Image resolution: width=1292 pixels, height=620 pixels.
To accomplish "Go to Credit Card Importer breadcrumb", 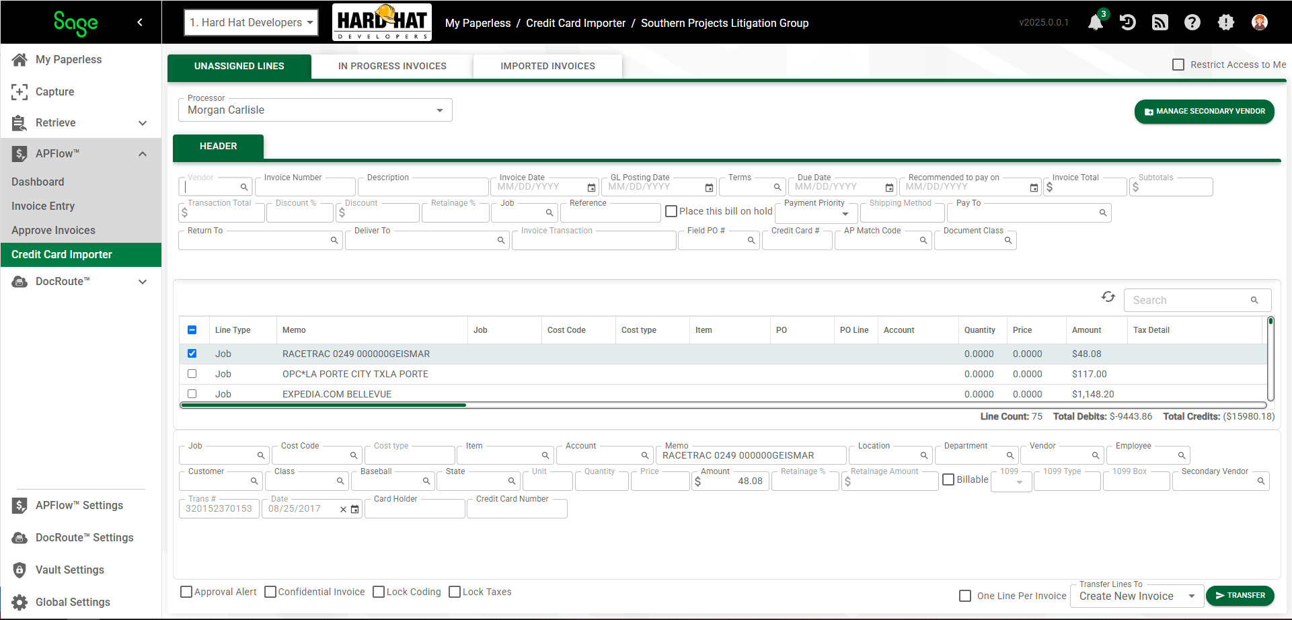I will pos(576,23).
